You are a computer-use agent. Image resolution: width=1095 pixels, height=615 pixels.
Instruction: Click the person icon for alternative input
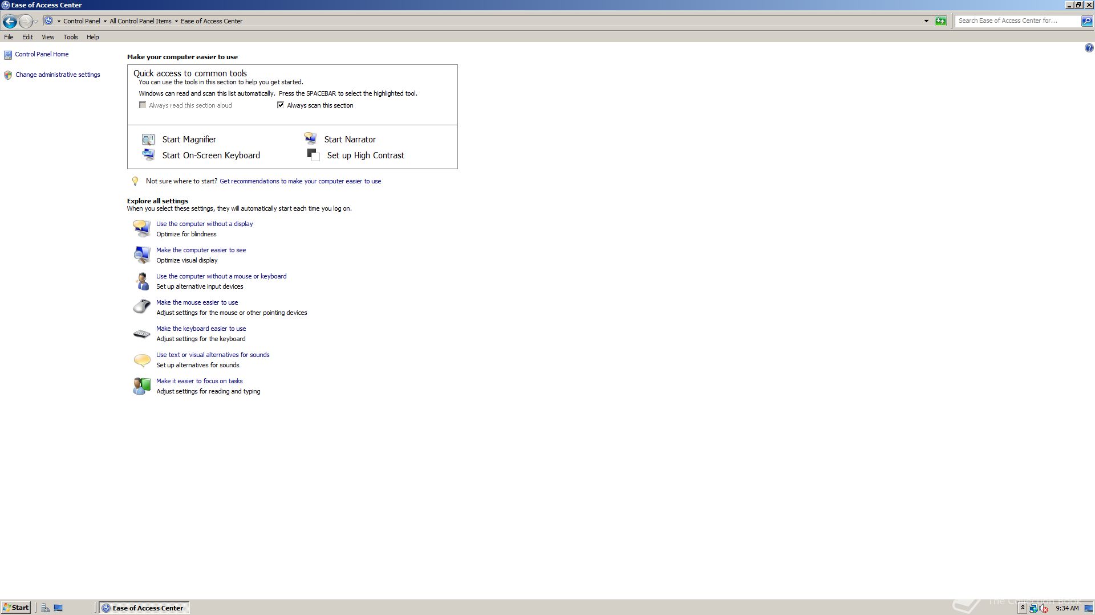click(x=141, y=281)
